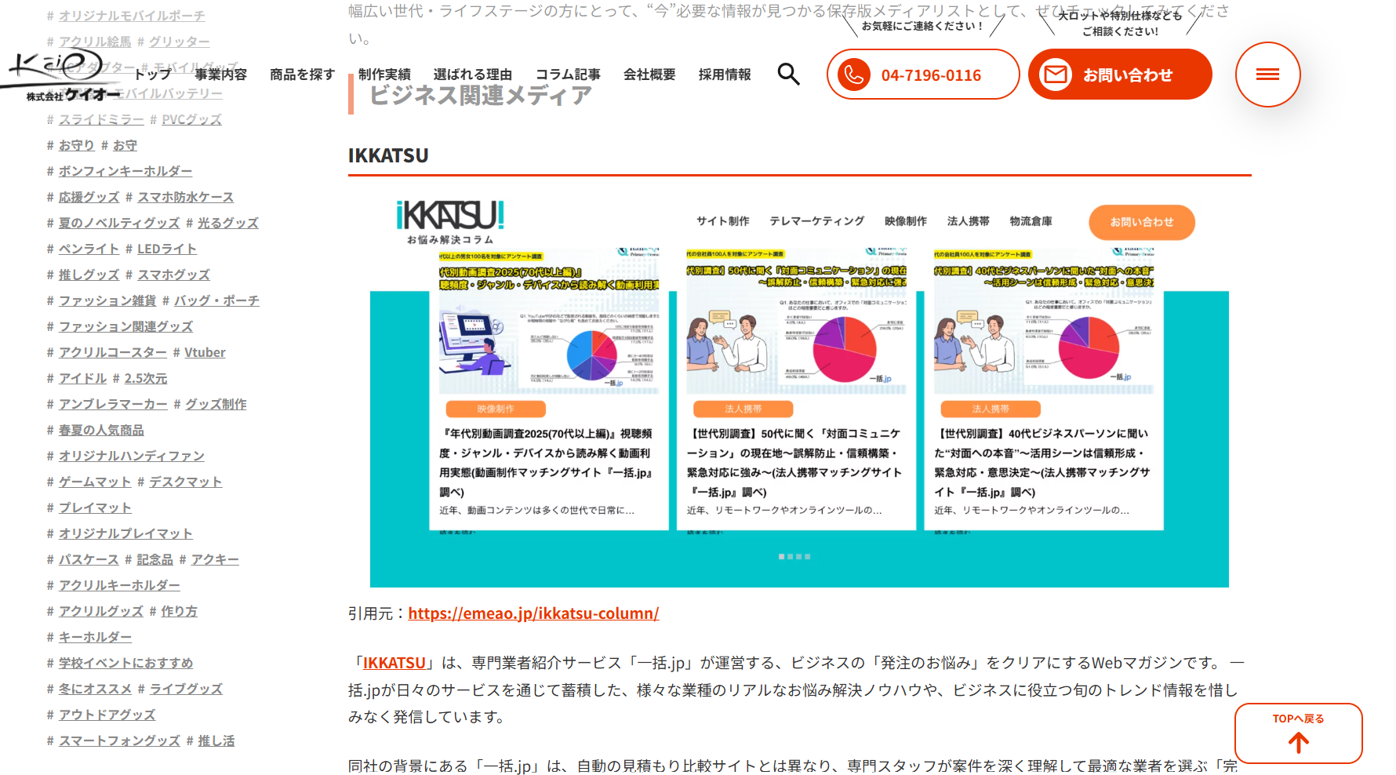Click the TOPへ戻る arrow button
The height and width of the screenshot is (775, 1396).
click(x=1298, y=733)
